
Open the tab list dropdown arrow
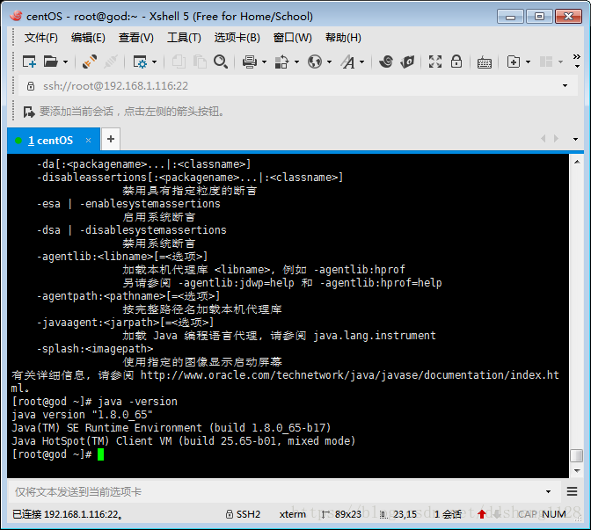(575, 140)
